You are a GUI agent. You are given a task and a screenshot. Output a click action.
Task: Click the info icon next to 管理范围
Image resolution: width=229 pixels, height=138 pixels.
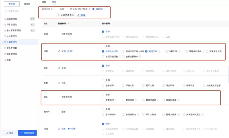point(52,9)
